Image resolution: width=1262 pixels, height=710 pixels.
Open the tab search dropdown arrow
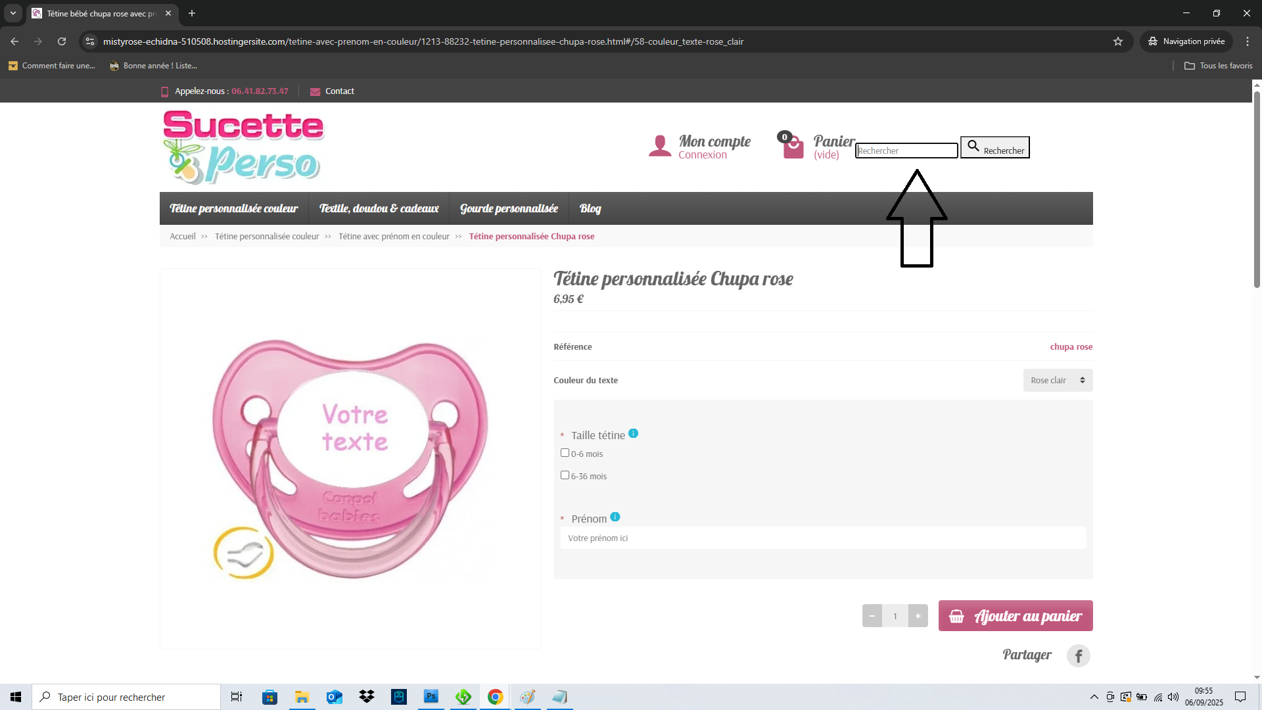click(x=12, y=13)
